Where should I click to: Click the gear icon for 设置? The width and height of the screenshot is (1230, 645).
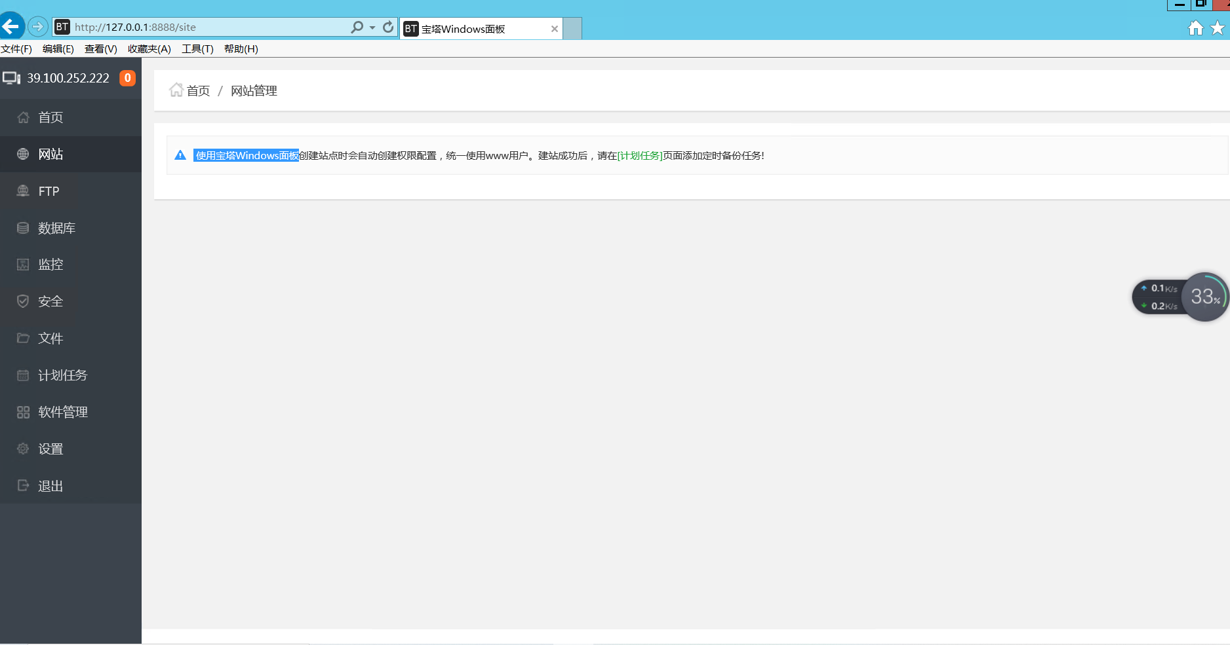click(x=23, y=449)
